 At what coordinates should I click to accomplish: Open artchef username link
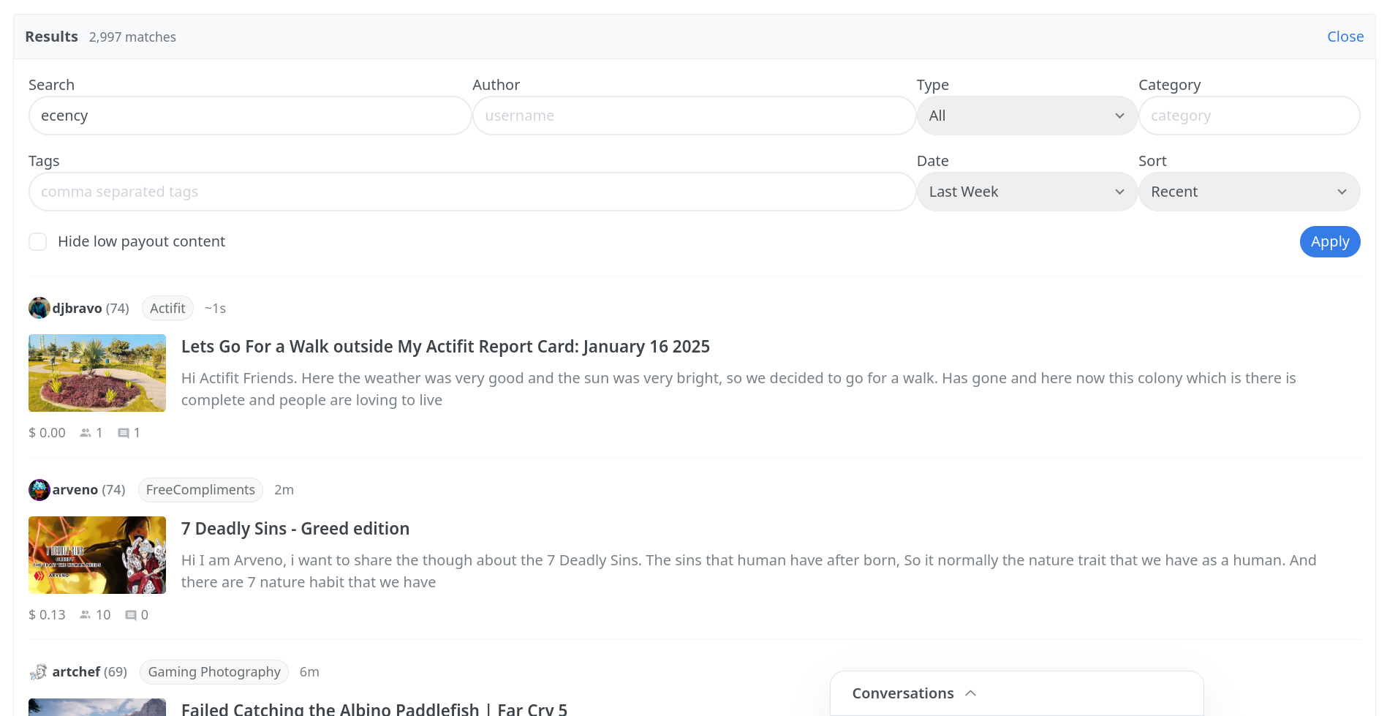coord(76,672)
